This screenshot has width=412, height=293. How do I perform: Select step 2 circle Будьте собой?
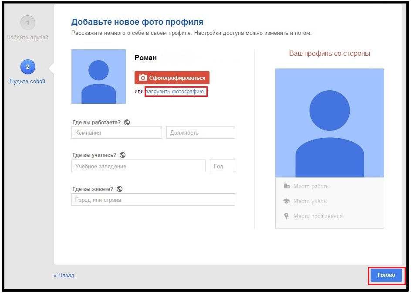click(27, 67)
